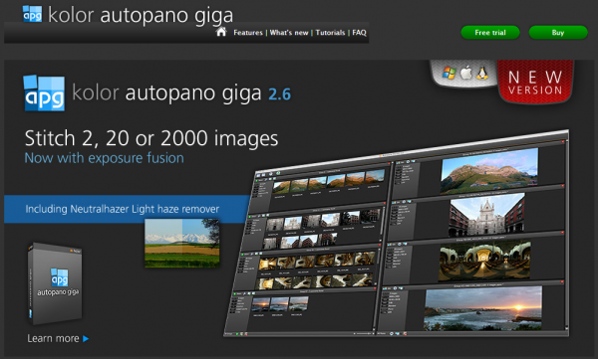
Task: Click the church interior spherical panorama preview
Action: point(484,261)
